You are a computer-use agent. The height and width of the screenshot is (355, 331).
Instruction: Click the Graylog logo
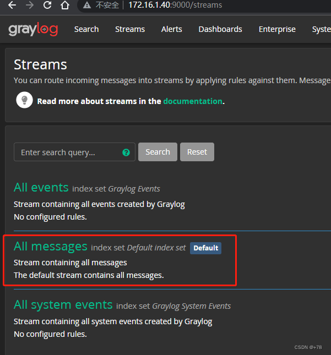(x=33, y=29)
